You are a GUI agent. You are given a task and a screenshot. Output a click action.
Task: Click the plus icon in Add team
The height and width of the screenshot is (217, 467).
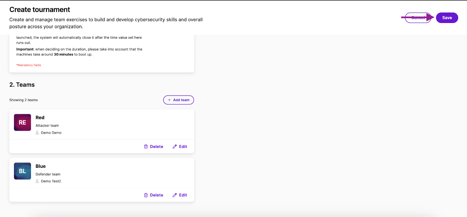tap(169, 100)
